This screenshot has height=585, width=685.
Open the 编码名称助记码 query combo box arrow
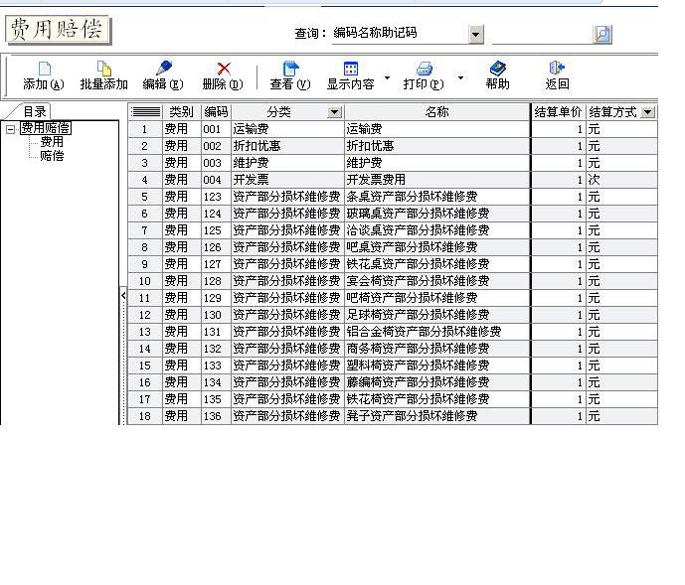click(476, 34)
